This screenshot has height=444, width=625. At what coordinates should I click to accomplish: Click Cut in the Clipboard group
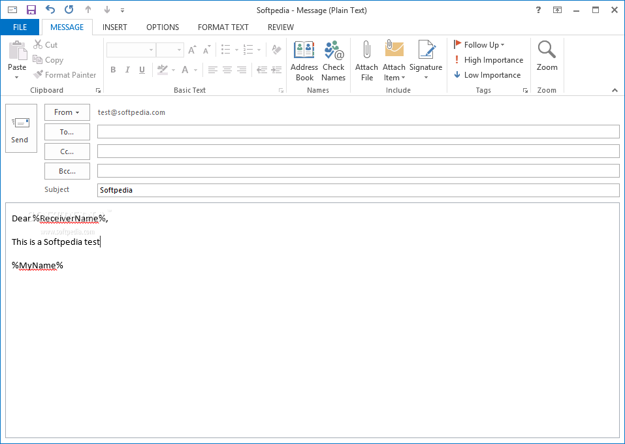coord(46,44)
